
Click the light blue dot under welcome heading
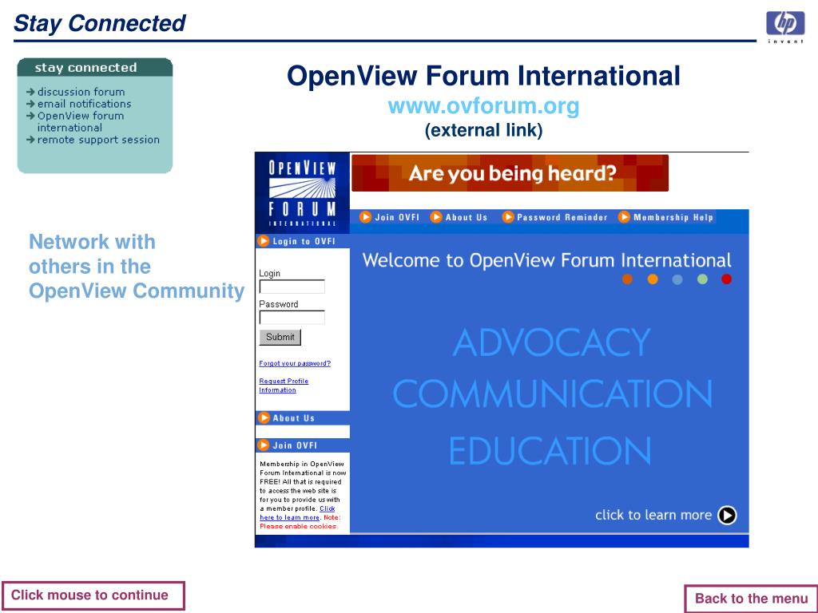(677, 279)
